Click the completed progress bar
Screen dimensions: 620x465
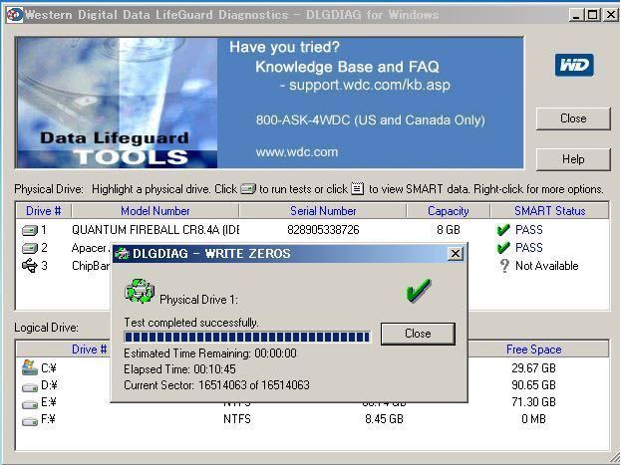(x=247, y=337)
